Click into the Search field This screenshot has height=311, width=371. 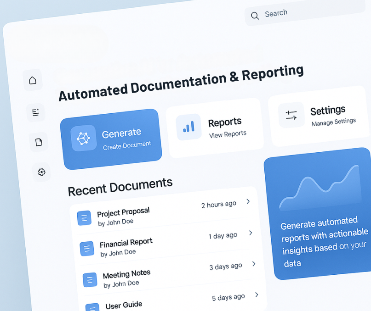point(305,12)
